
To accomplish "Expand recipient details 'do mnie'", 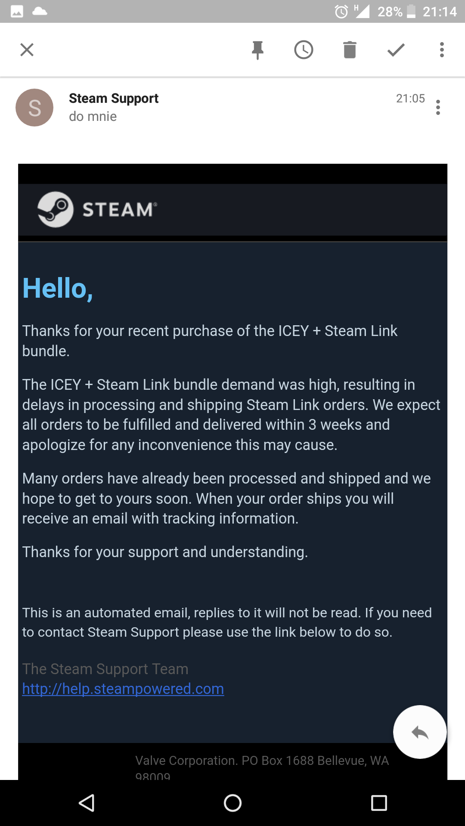I will pos(93,117).
